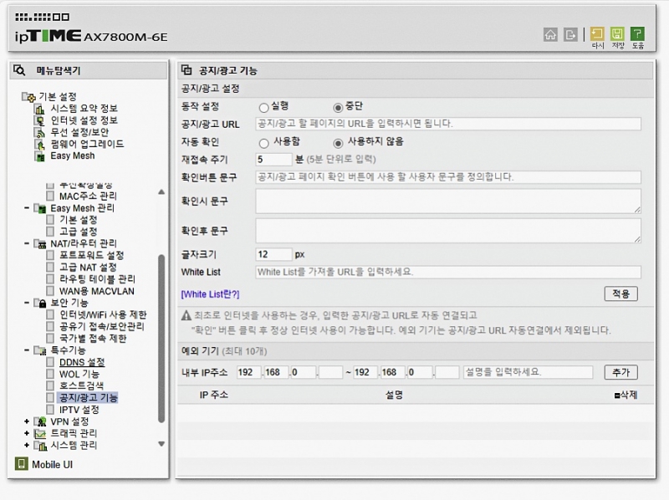Image resolution: width=669 pixels, height=500 pixels.
Task: Collapse the 보안 기능 tree node
Action: [x=27, y=303]
